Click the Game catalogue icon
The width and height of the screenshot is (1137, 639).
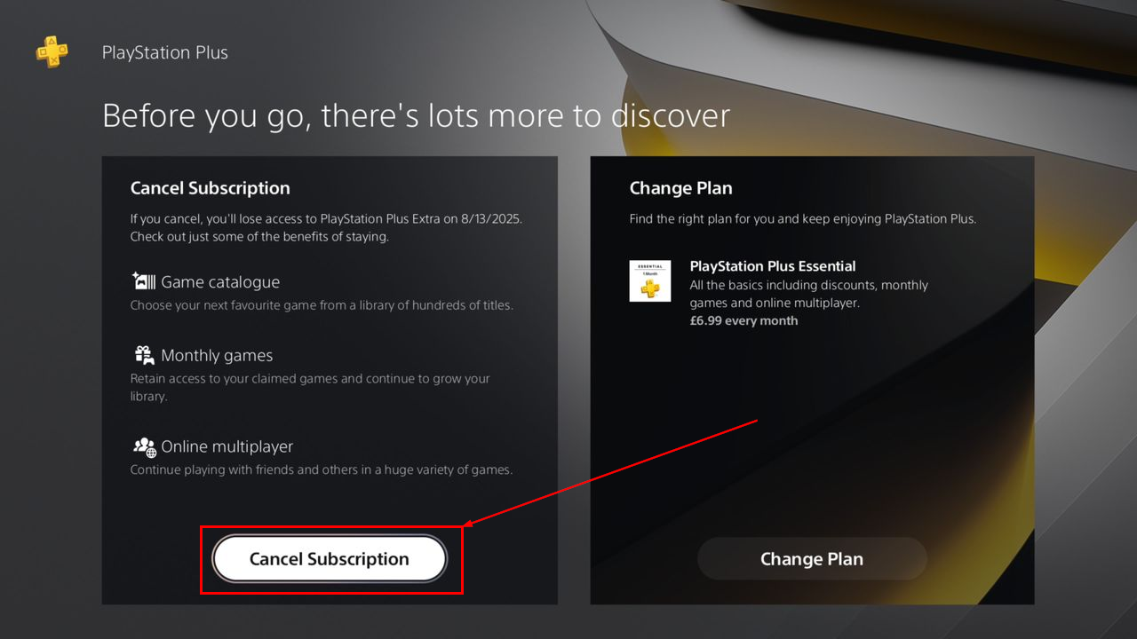tap(144, 281)
